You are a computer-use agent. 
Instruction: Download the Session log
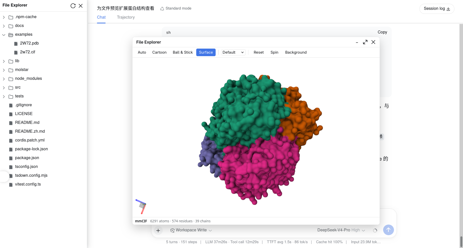pyautogui.click(x=437, y=9)
